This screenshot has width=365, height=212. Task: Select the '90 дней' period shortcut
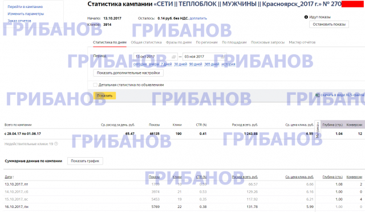(x=196, y=64)
